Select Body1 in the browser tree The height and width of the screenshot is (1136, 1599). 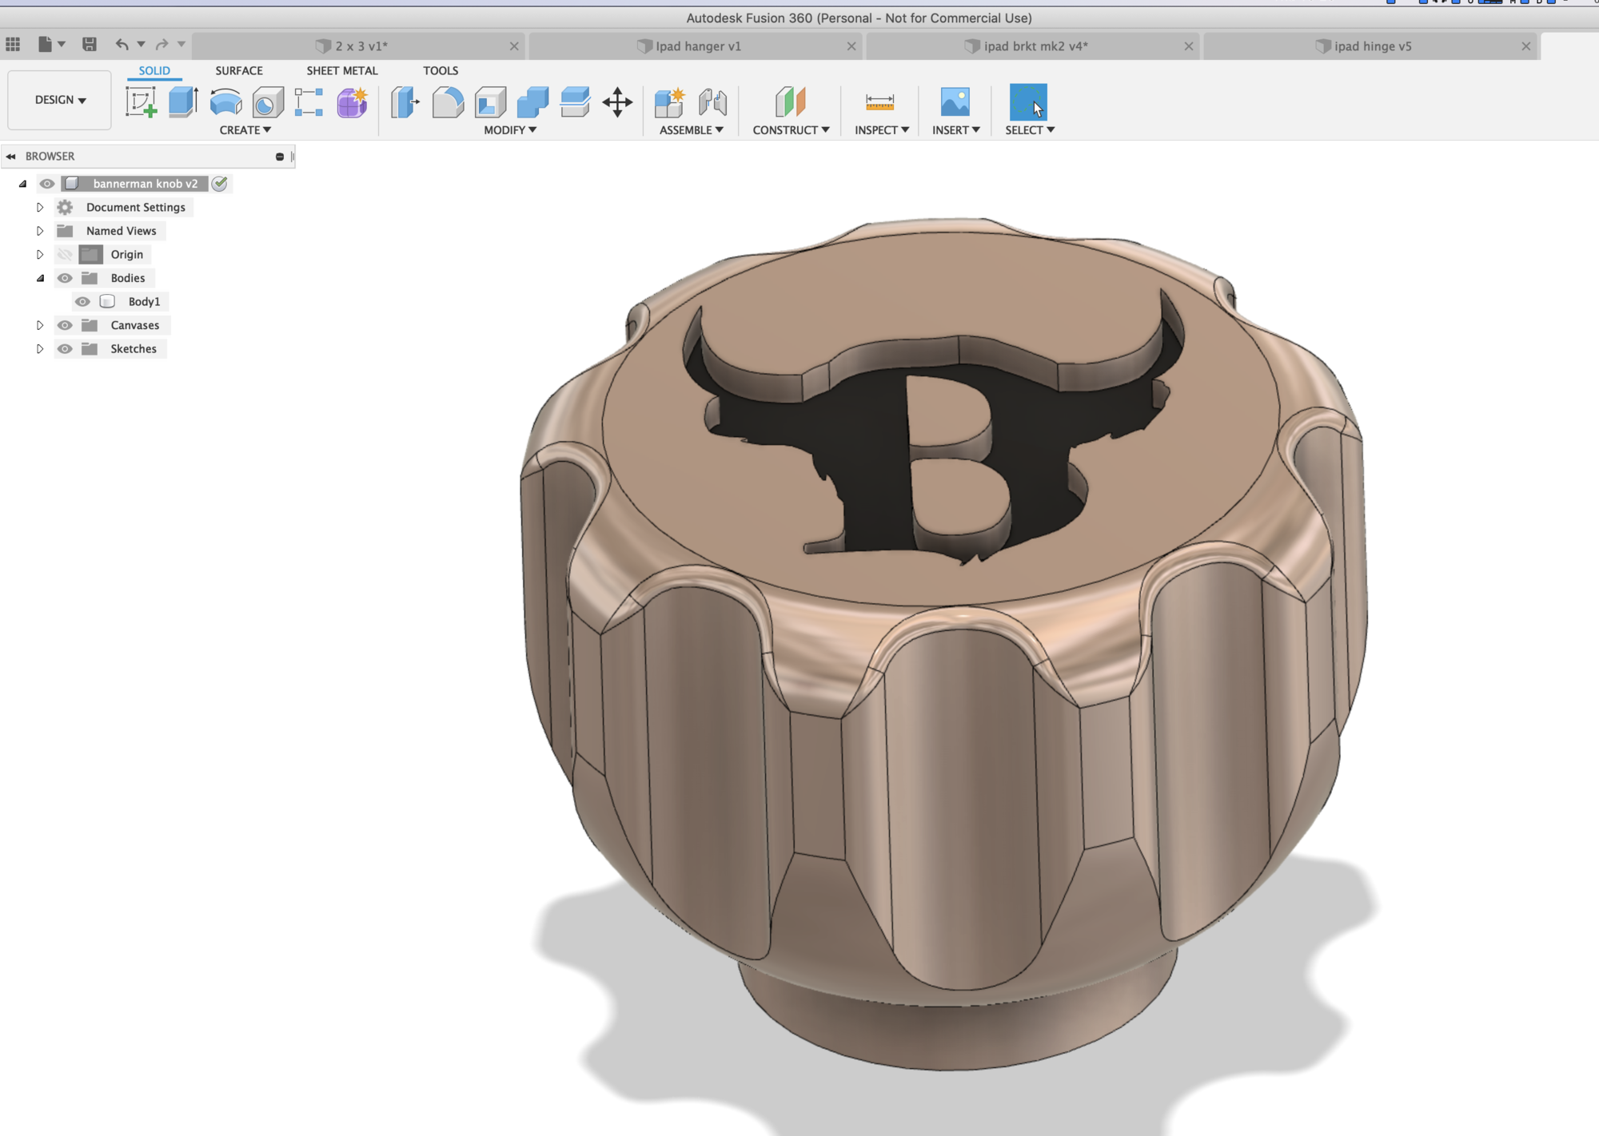(x=144, y=302)
